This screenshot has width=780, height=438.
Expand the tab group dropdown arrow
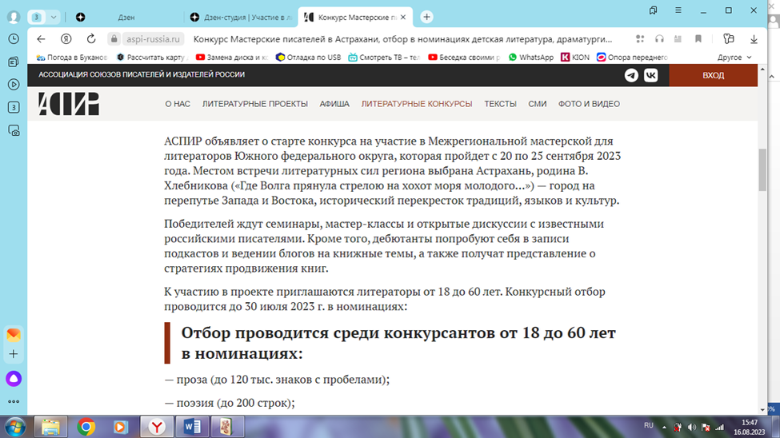54,17
